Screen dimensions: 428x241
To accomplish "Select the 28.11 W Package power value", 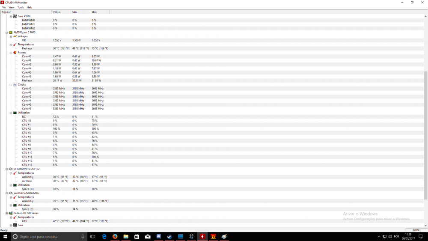I will point(58,80).
